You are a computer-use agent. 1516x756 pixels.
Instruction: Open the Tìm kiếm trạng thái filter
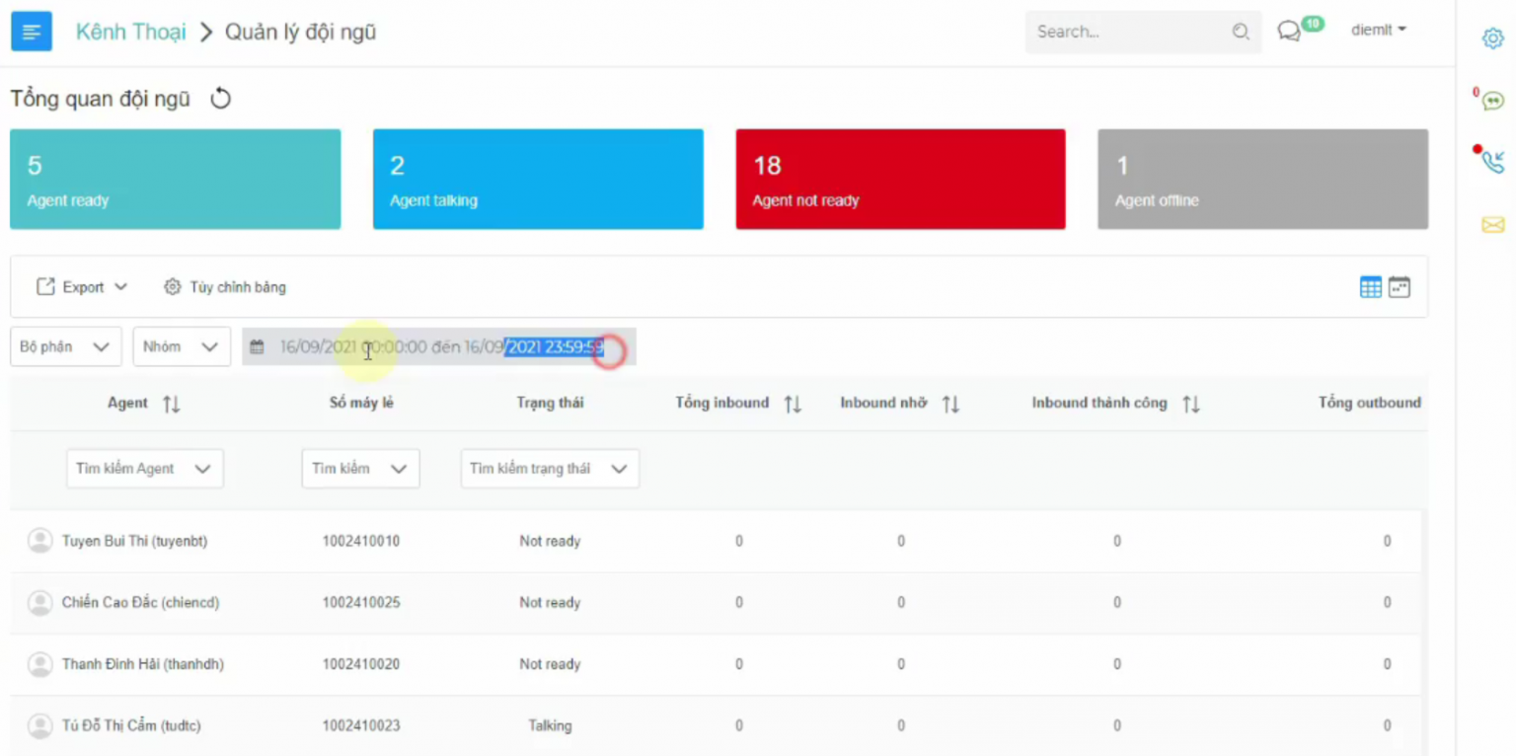(550, 469)
